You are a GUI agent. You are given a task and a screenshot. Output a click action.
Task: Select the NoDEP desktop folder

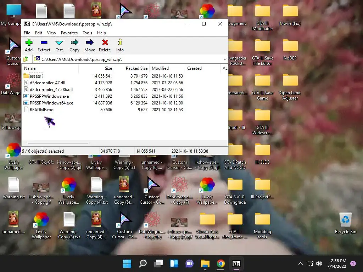tap(290, 50)
